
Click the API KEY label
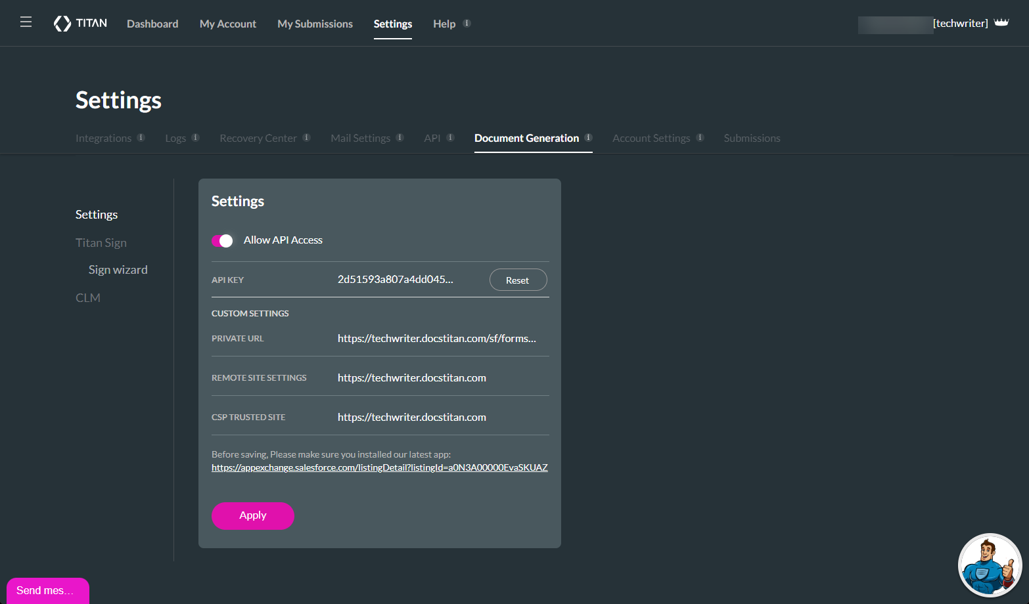[227, 280]
